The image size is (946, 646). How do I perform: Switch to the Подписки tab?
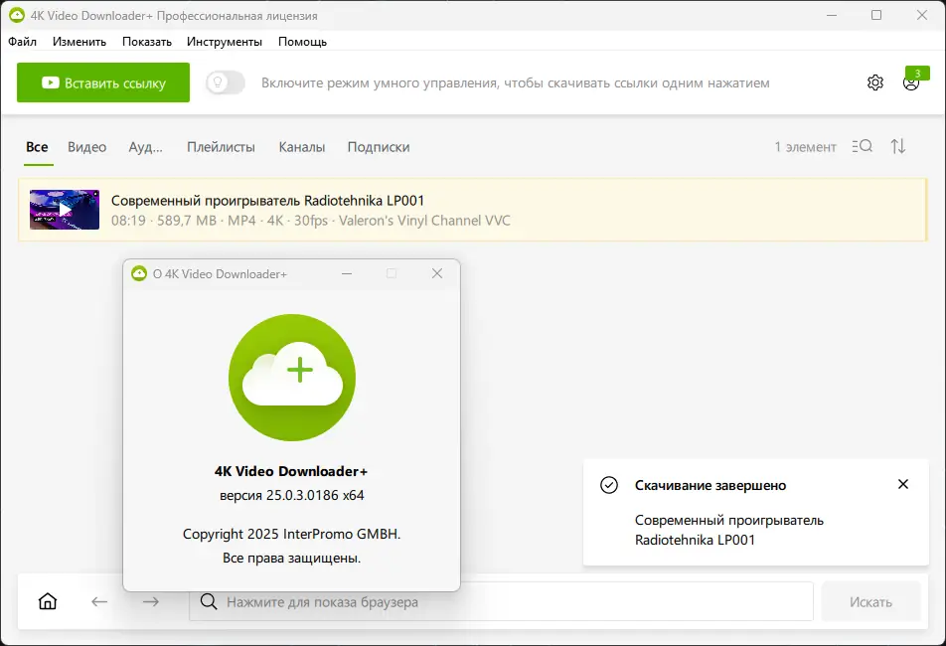tap(379, 147)
